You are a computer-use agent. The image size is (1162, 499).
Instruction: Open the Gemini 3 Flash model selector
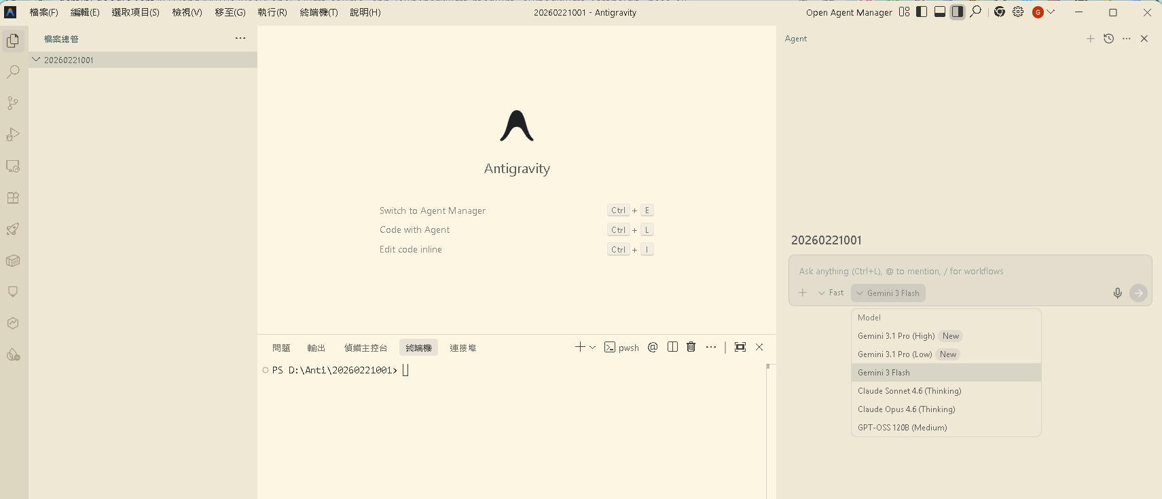pos(888,293)
